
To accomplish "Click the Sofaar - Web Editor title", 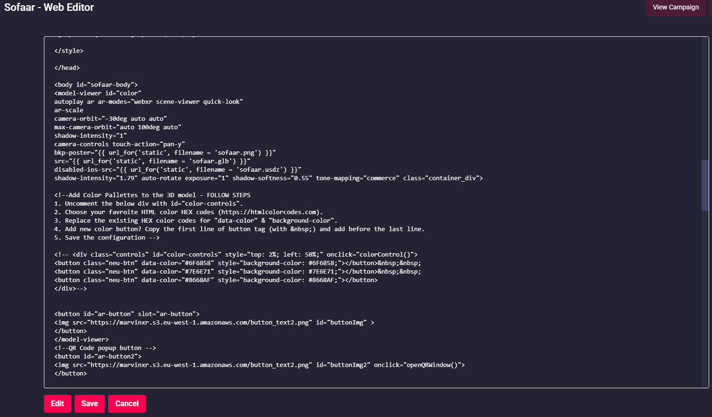I will click(x=49, y=8).
